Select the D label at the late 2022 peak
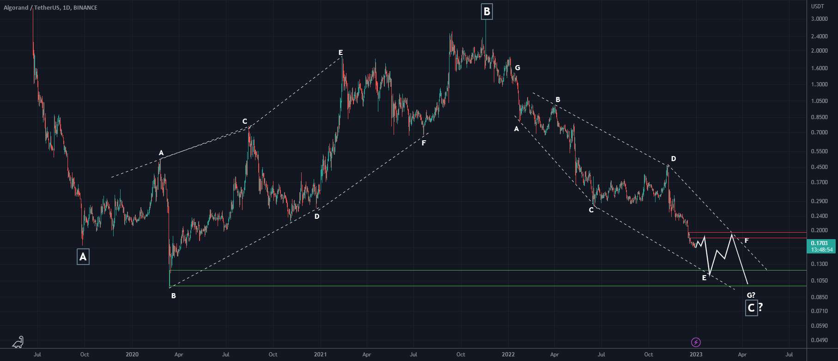Image resolution: width=838 pixels, height=361 pixels. (674, 159)
